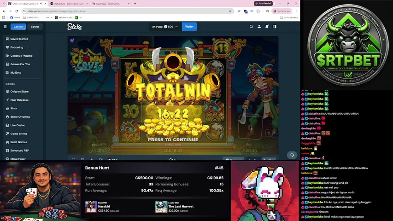The height and width of the screenshot is (221, 393).
Task: Open My Bets in sidebar
Action: [x=16, y=73]
